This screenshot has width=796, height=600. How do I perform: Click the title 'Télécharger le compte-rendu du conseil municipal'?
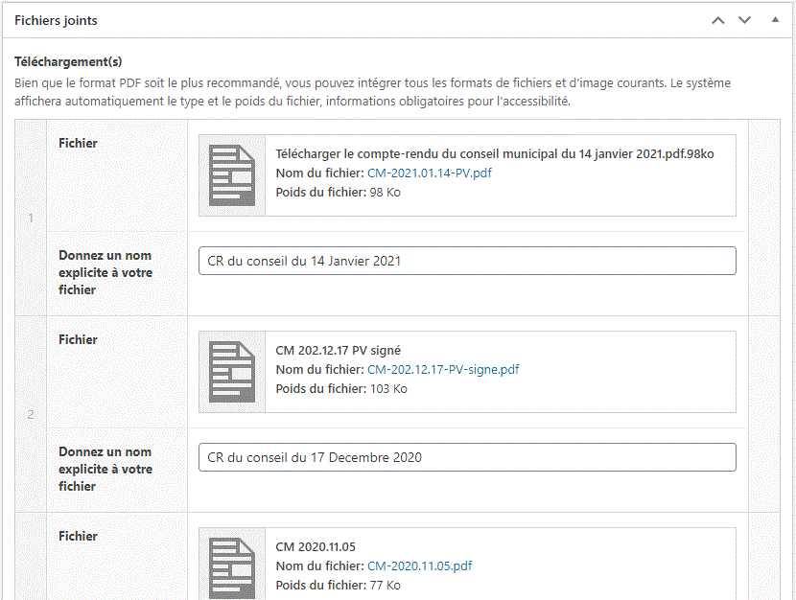494,154
